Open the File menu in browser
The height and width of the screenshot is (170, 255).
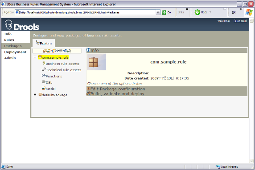click(234, 12)
